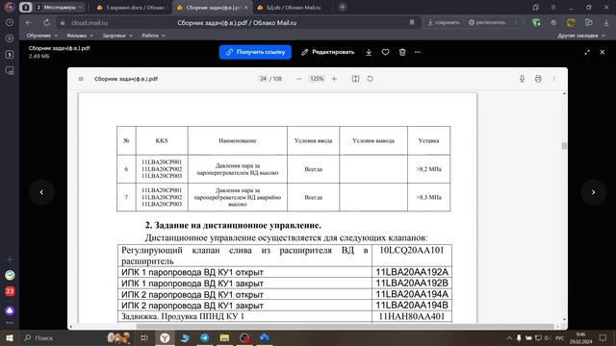Add the file to favorites with the heart icon
Screen dimensions: 616x346
[x=385, y=52]
